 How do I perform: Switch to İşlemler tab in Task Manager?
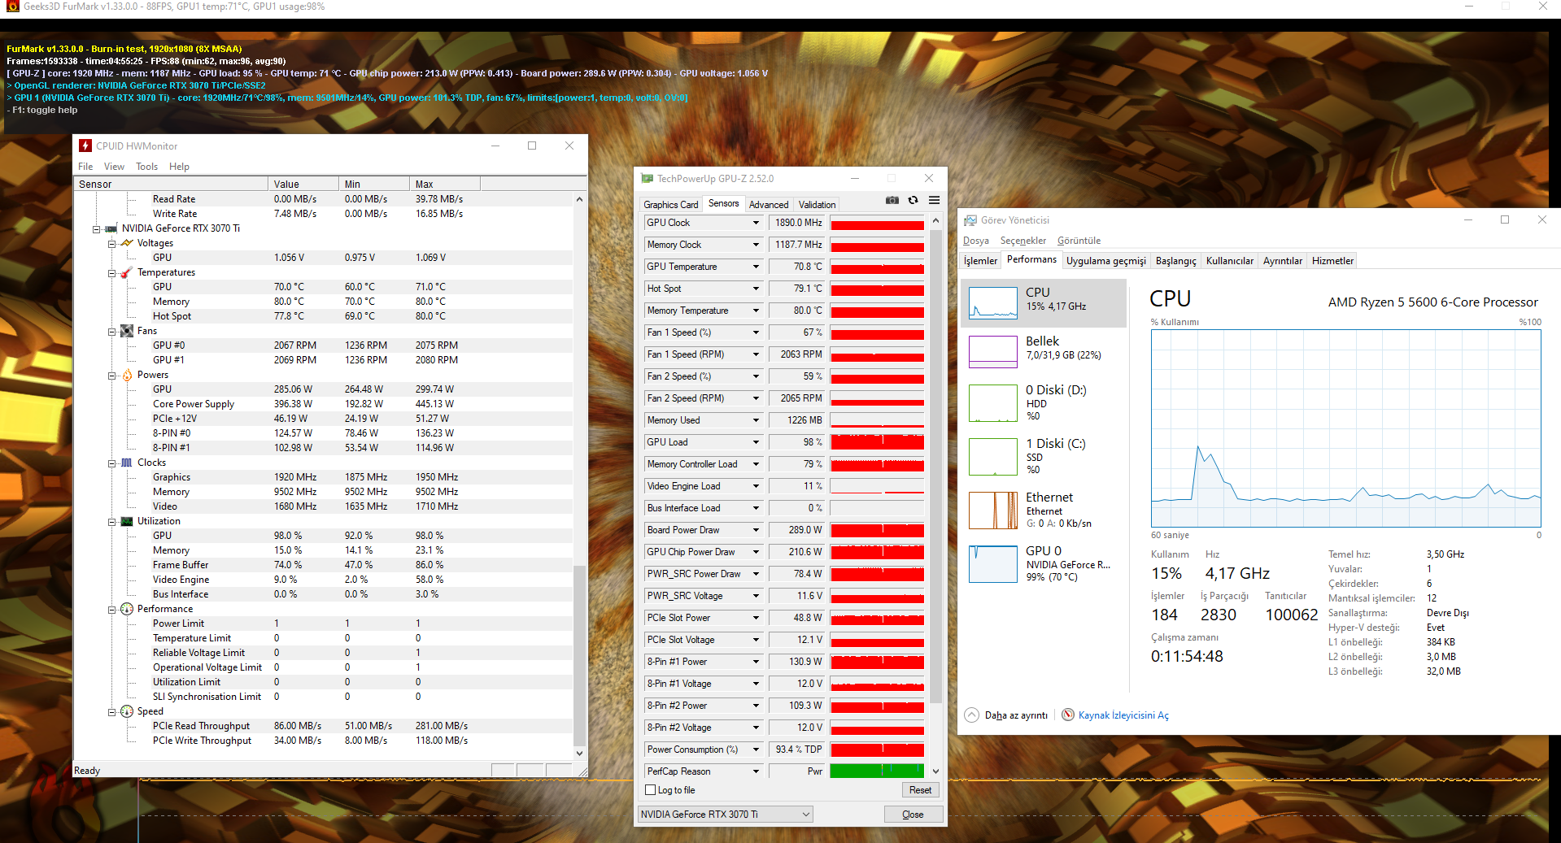click(x=980, y=261)
